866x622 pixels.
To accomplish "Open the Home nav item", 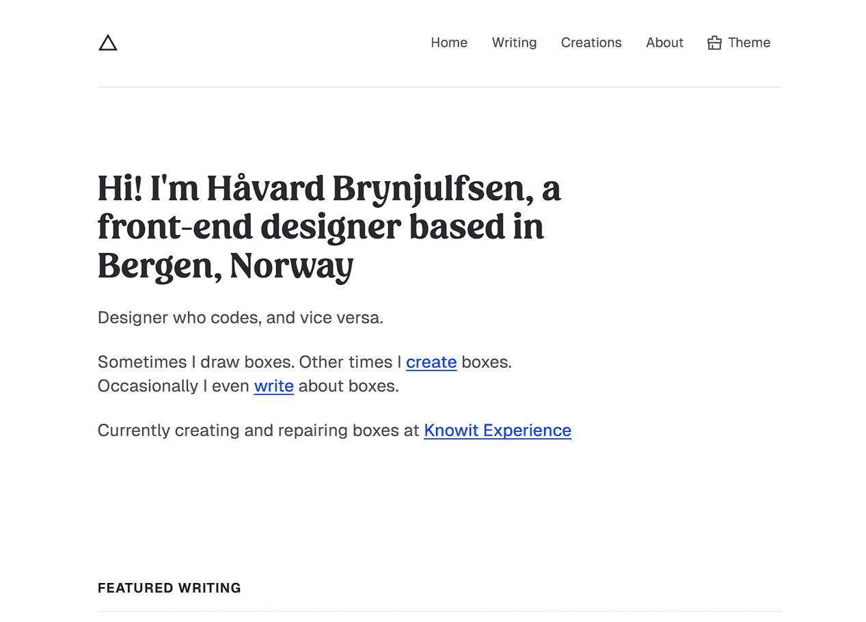I will tap(449, 42).
